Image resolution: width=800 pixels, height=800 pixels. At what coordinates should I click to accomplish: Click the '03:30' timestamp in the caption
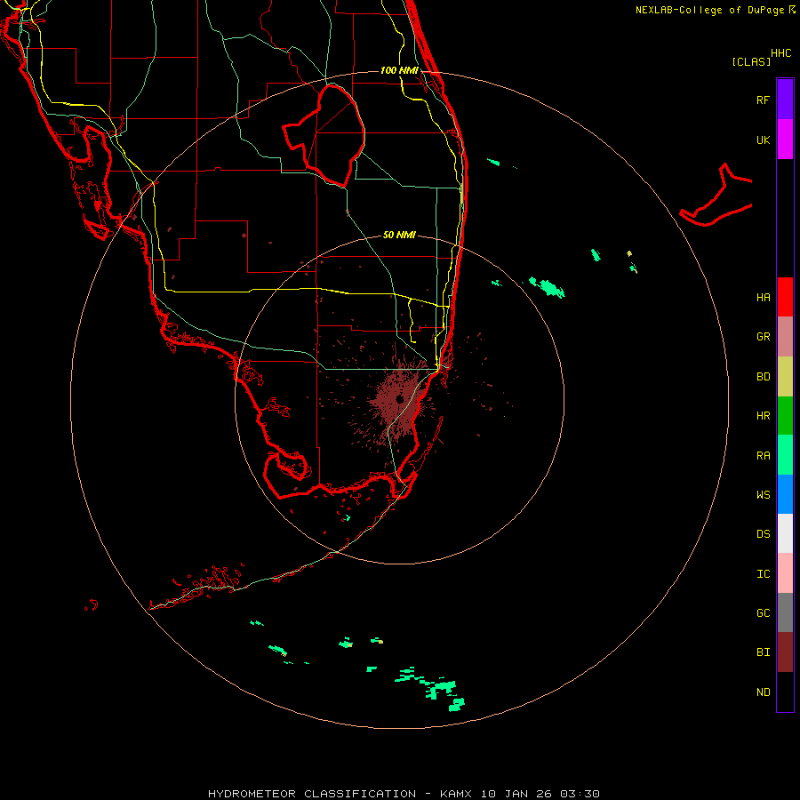pyautogui.click(x=580, y=794)
